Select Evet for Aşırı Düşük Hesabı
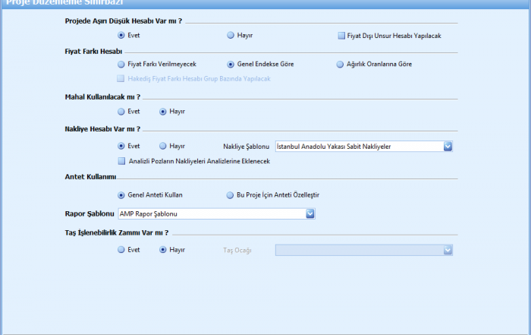 pyautogui.click(x=121, y=35)
